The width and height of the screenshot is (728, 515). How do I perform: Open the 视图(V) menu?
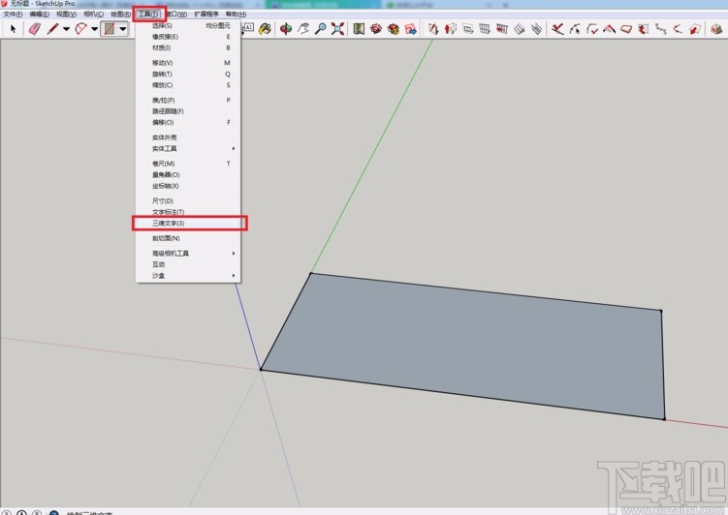tap(66, 14)
